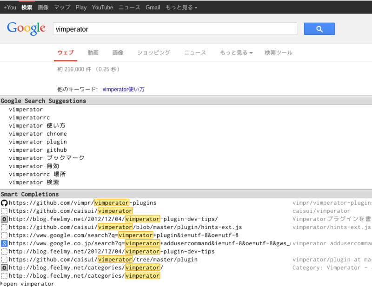
Task: Select completion URL ending tree/master/plugin
Action: point(103,260)
